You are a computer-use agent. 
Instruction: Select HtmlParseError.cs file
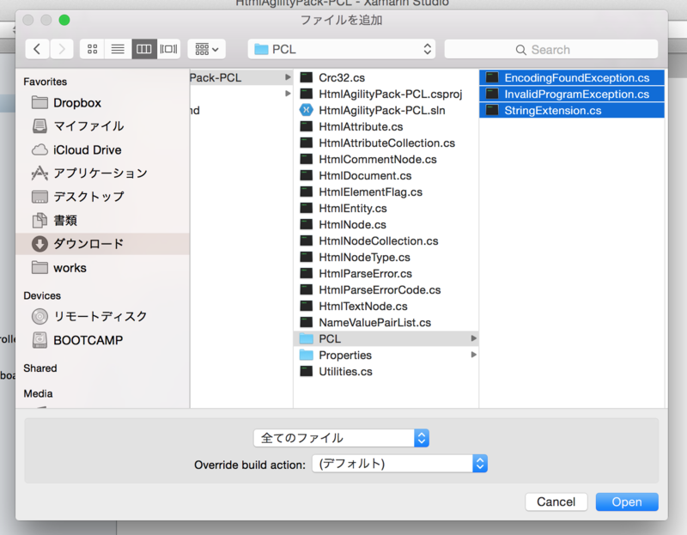tap(386, 273)
